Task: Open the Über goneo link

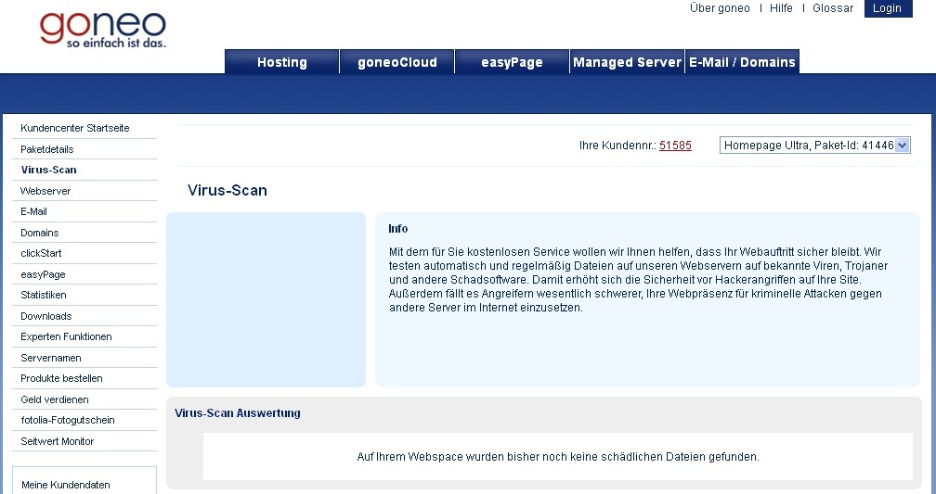Action: (x=720, y=8)
